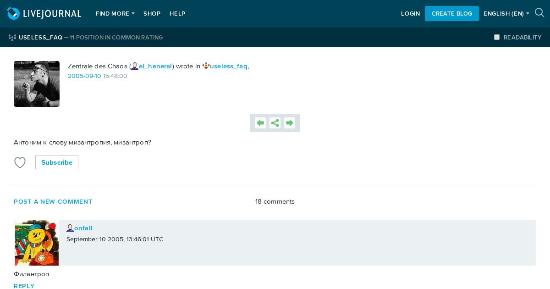Click the post time 15:48:00
550x289 pixels.
click(115, 76)
